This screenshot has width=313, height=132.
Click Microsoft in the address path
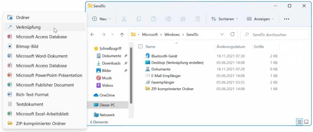(150, 35)
